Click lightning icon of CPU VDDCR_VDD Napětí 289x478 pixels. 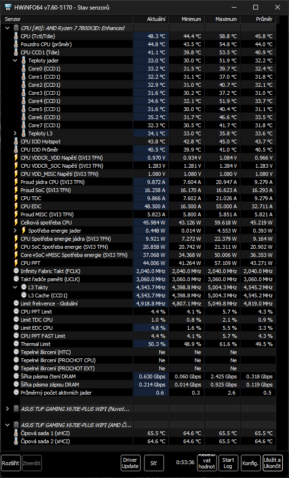[x=16, y=158]
